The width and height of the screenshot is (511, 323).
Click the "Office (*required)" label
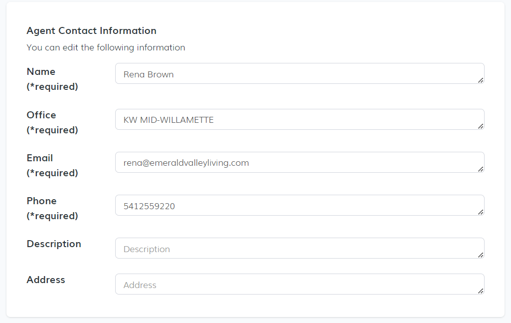click(x=52, y=122)
